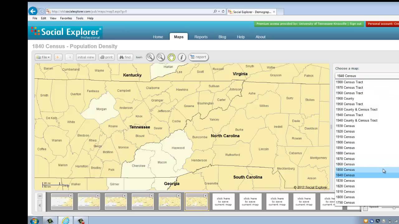This screenshot has width=399, height=224.
Task: Open the browser Edit menu
Action: click(44, 18)
